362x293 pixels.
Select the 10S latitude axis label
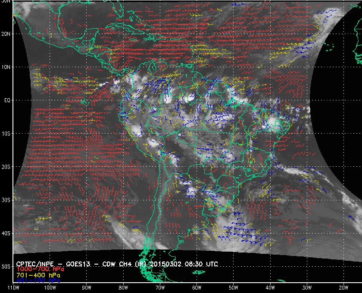[6, 134]
